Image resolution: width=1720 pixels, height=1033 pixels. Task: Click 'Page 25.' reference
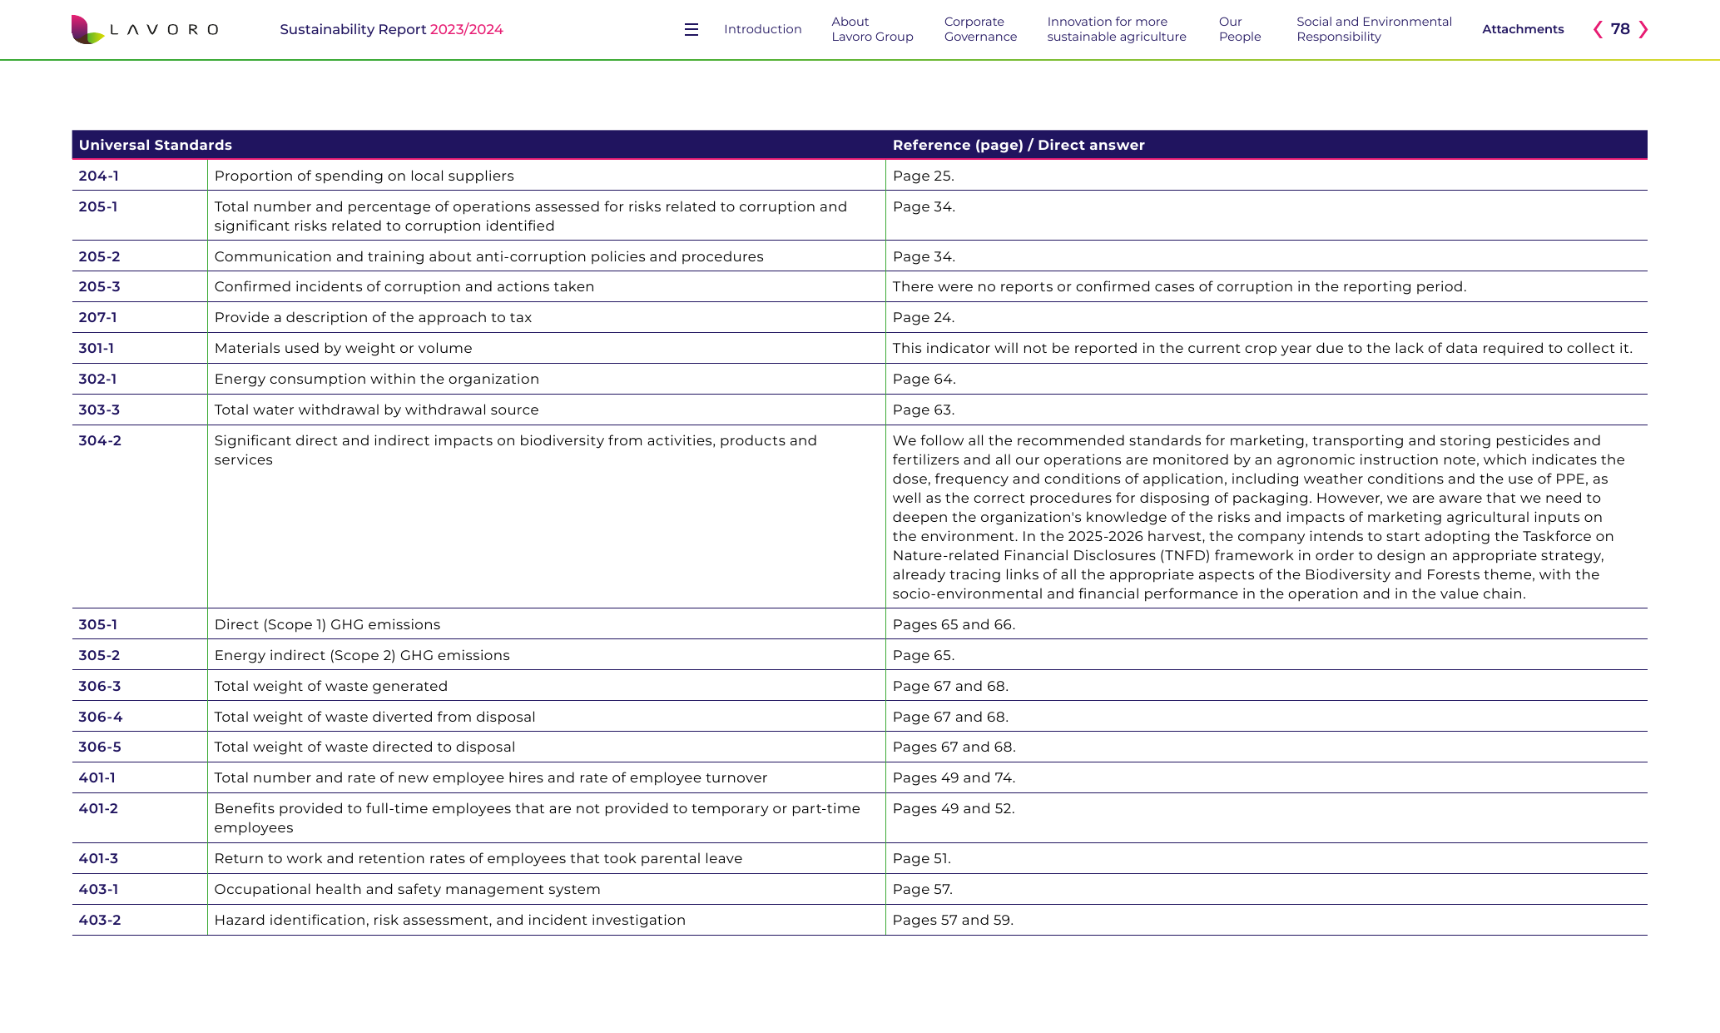pos(924,176)
